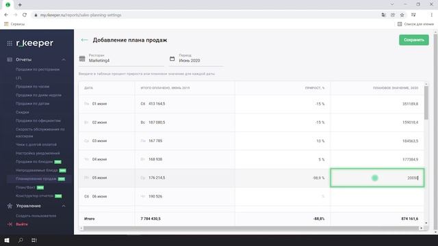
Task: Open Настройка уведомлений item
Action: point(38,153)
